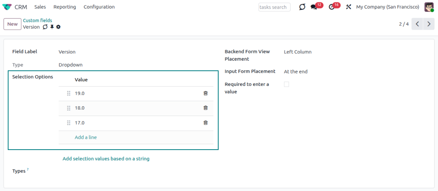Delete the 18.0 selection option
Screen dimensions: 438x191
[205, 108]
